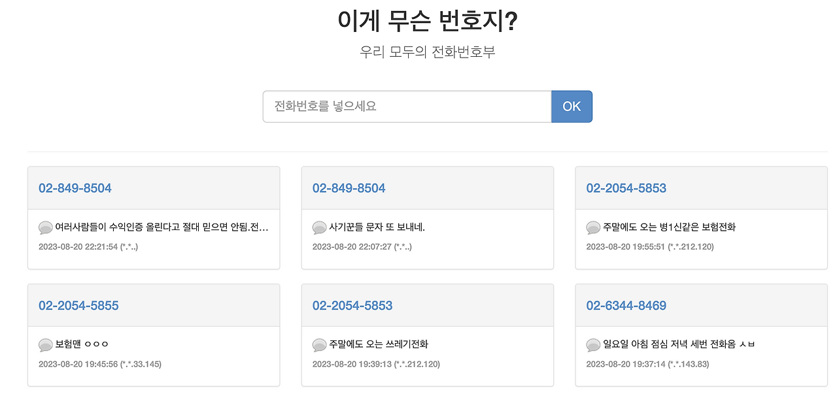Click timestamp '2023-08-20 22:07:27'

coord(352,247)
